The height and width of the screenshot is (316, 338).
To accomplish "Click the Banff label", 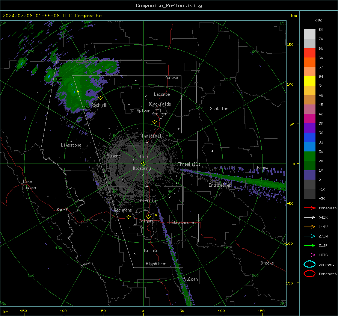I will click(62, 210).
